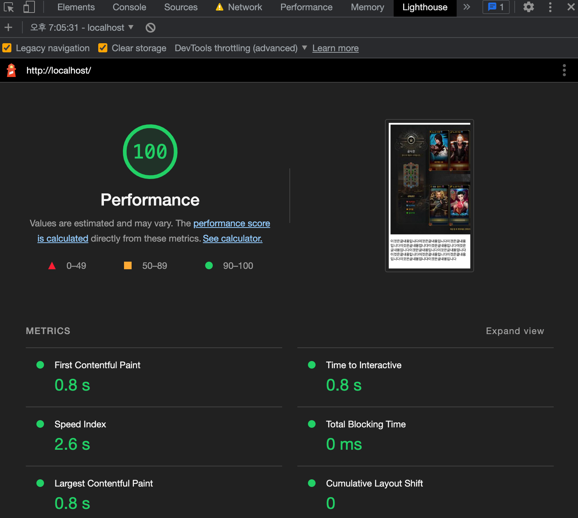Click the final page screenshot thumbnail
Image resolution: width=578 pixels, height=518 pixels.
click(x=429, y=196)
